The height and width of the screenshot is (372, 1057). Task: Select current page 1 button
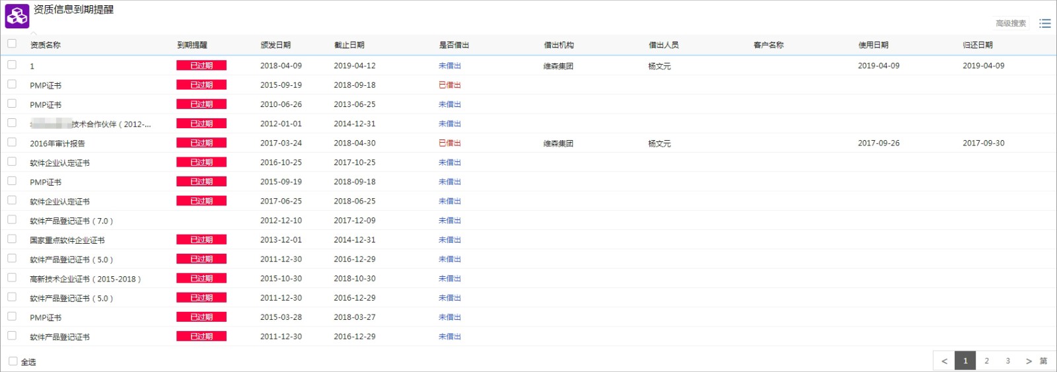[x=965, y=361]
